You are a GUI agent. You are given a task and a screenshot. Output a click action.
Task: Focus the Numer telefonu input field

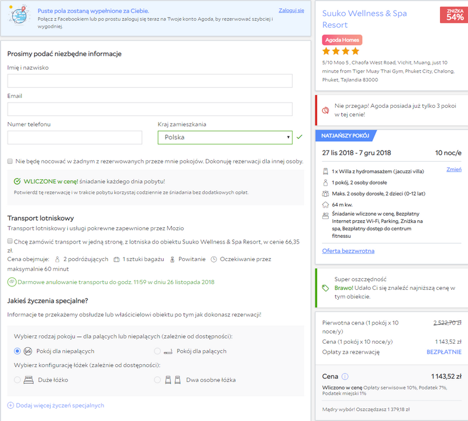pyautogui.click(x=75, y=138)
